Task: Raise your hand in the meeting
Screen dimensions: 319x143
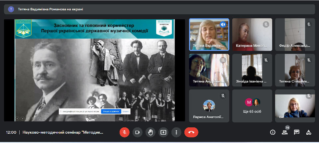Action: 150,132
